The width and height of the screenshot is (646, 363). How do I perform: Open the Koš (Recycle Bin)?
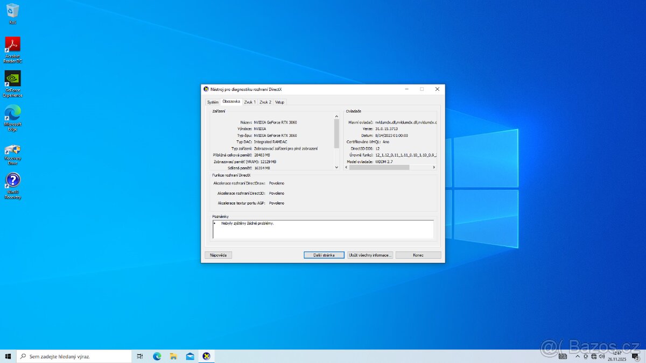click(12, 12)
